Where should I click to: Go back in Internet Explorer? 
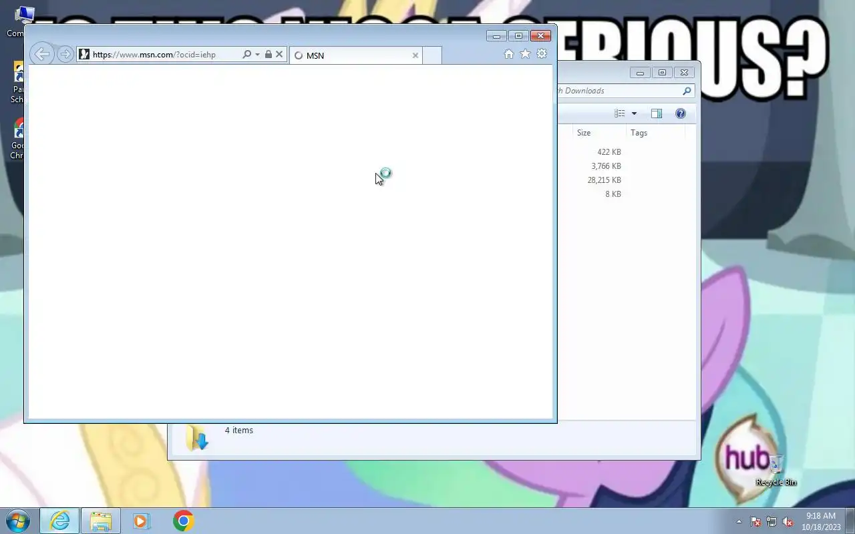[41, 54]
